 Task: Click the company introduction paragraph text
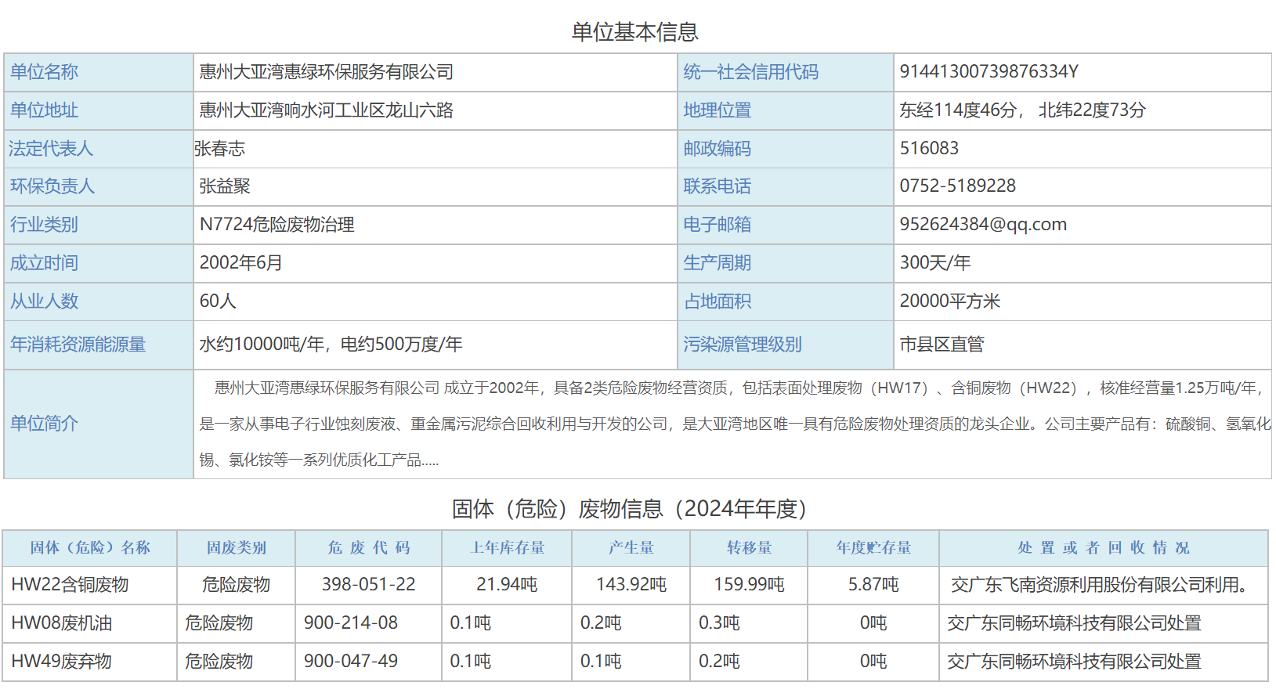(x=733, y=424)
